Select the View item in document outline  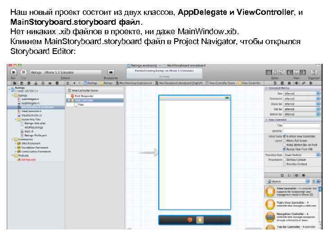pyautogui.click(x=81, y=104)
